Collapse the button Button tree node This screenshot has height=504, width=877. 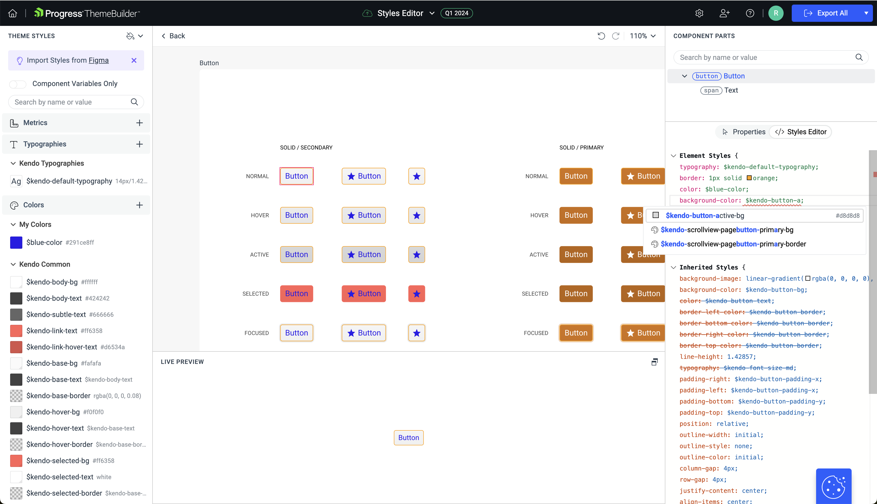(684, 76)
